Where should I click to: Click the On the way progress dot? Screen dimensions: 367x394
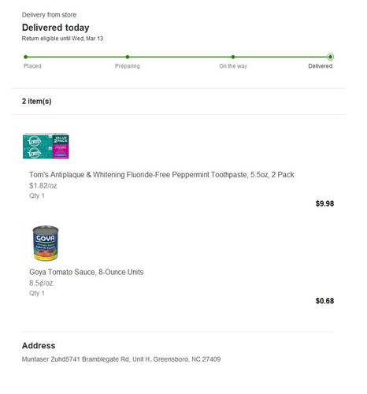click(233, 57)
